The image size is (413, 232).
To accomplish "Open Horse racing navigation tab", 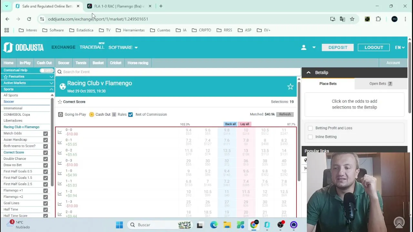I will [x=138, y=63].
